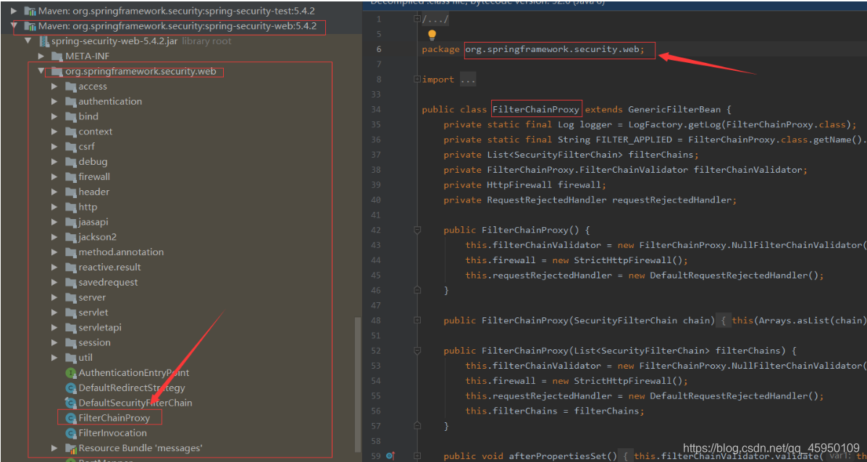The image size is (867, 462).
Task: Expand the Resource Bundle 'messages' arrow
Action: click(x=54, y=448)
